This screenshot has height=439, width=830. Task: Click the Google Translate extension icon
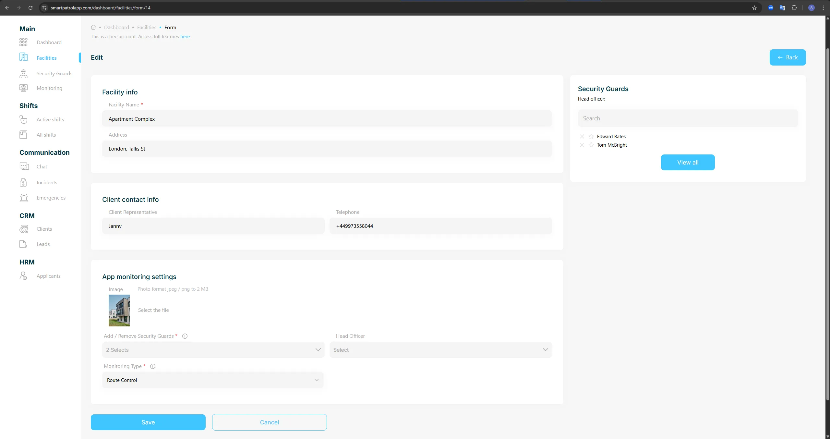point(782,8)
